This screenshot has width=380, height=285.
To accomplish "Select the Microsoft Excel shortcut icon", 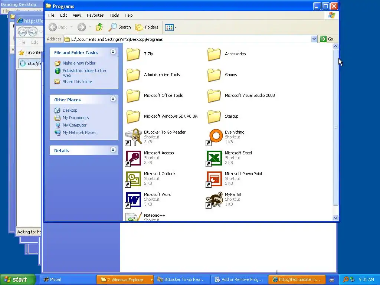I will click(x=214, y=158).
